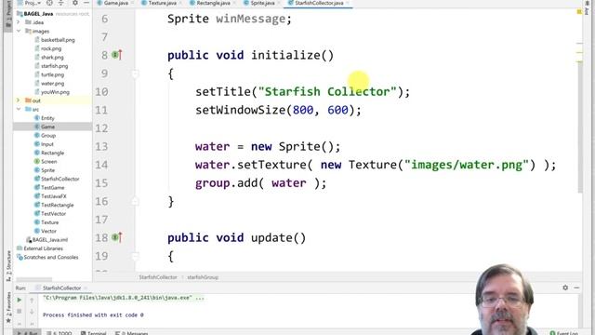The height and width of the screenshot is (335, 595).
Task: Select the Sprite class in project tree
Action: coord(47,170)
